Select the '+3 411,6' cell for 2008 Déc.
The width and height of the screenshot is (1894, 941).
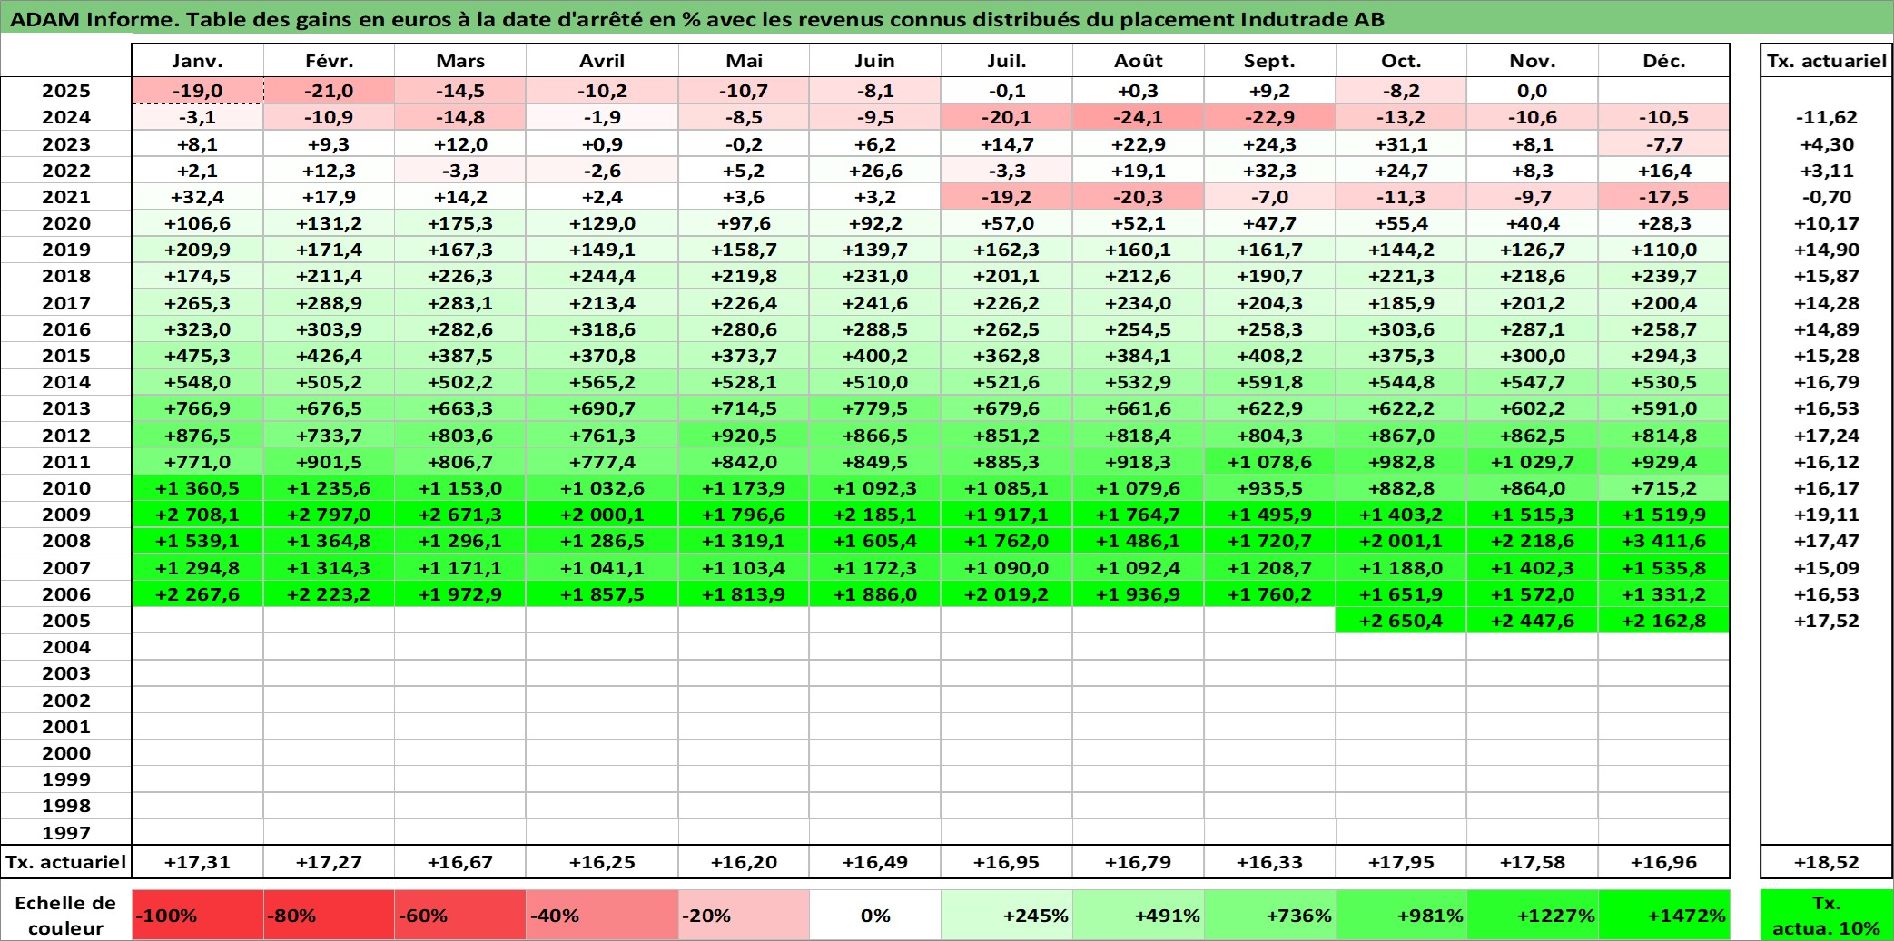click(1664, 541)
